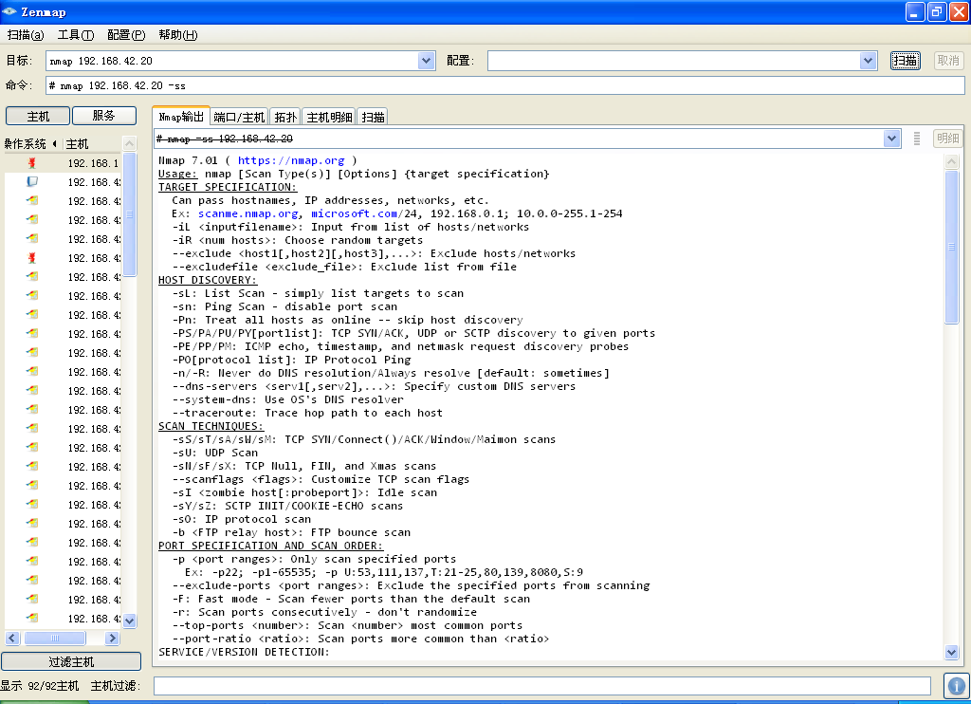
Task: Restore down the Zenmap window
Action: [937, 11]
